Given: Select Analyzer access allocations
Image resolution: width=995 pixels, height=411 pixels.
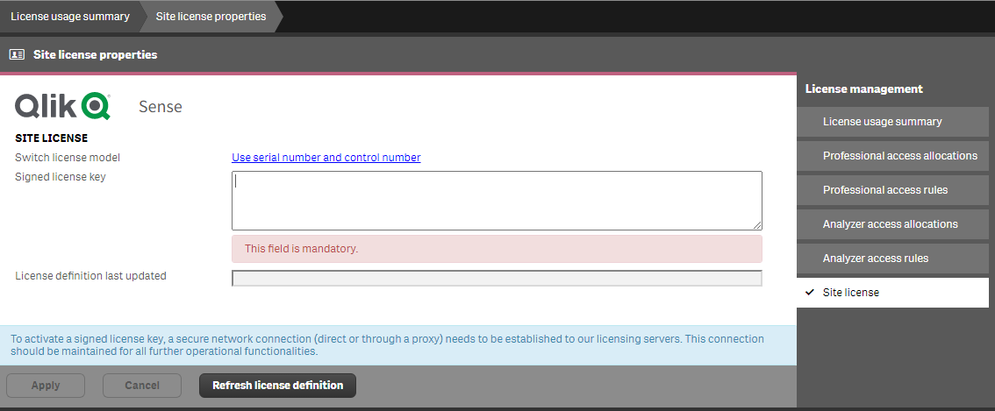Looking at the screenshot, I should (893, 224).
